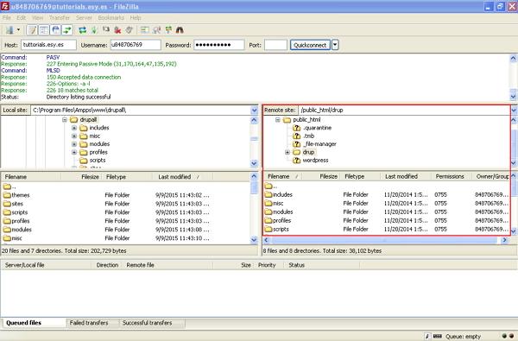Open the Quickconnect history dropdown
This screenshot has width=518, height=341.
tap(335, 45)
